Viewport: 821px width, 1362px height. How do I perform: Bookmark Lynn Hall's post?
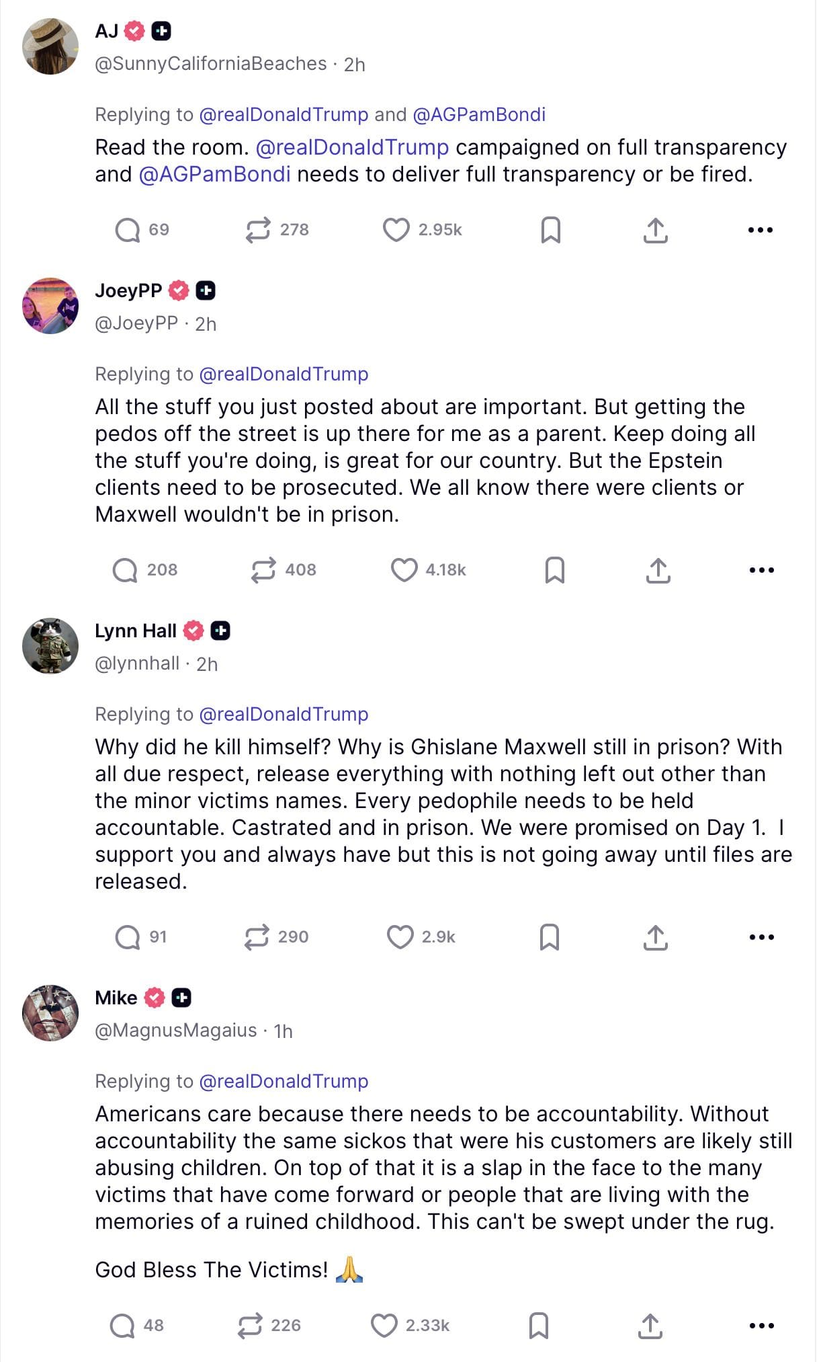550,937
